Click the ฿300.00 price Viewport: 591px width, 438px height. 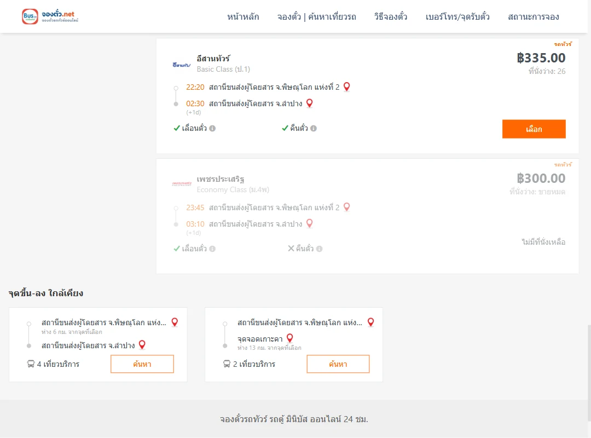tap(541, 178)
